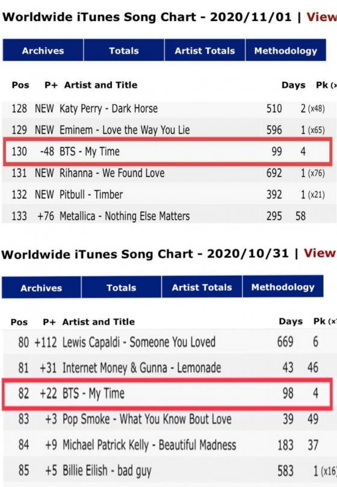
Task: Click the View link beside 2020/10/31 title
Action: (x=320, y=253)
